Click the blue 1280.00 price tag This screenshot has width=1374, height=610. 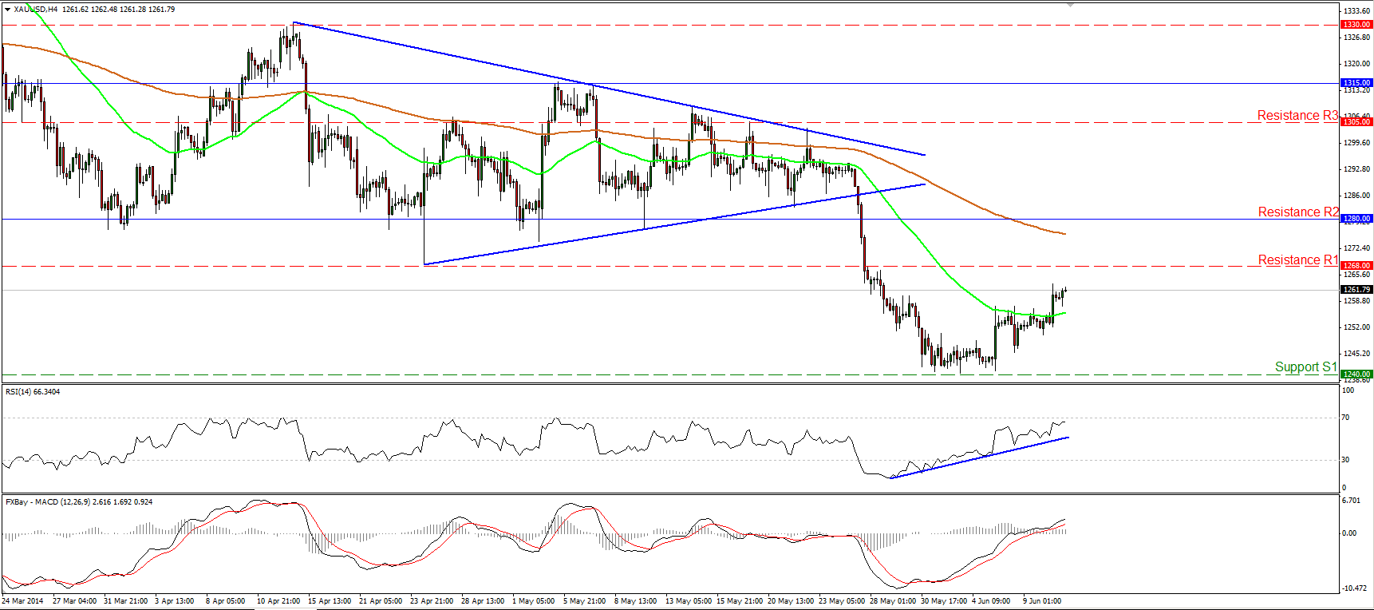(x=1356, y=219)
